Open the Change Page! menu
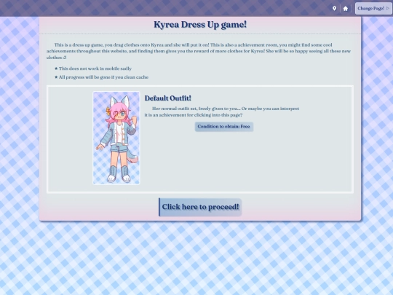Image resolution: width=393 pixels, height=295 pixels. point(373,9)
